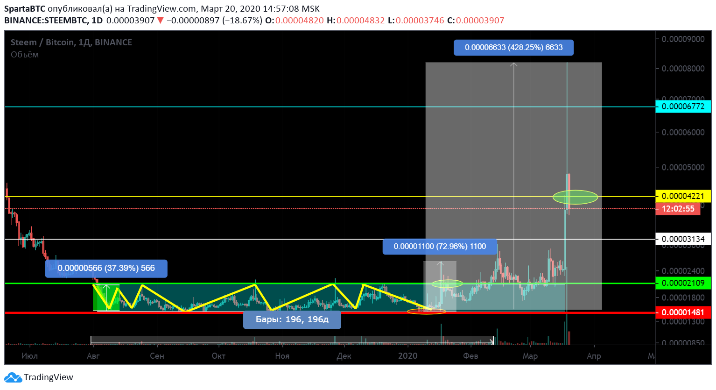Click the cyan 0.00006772 price level tag
Image resolution: width=716 pixels, height=390 pixels.
683,106
